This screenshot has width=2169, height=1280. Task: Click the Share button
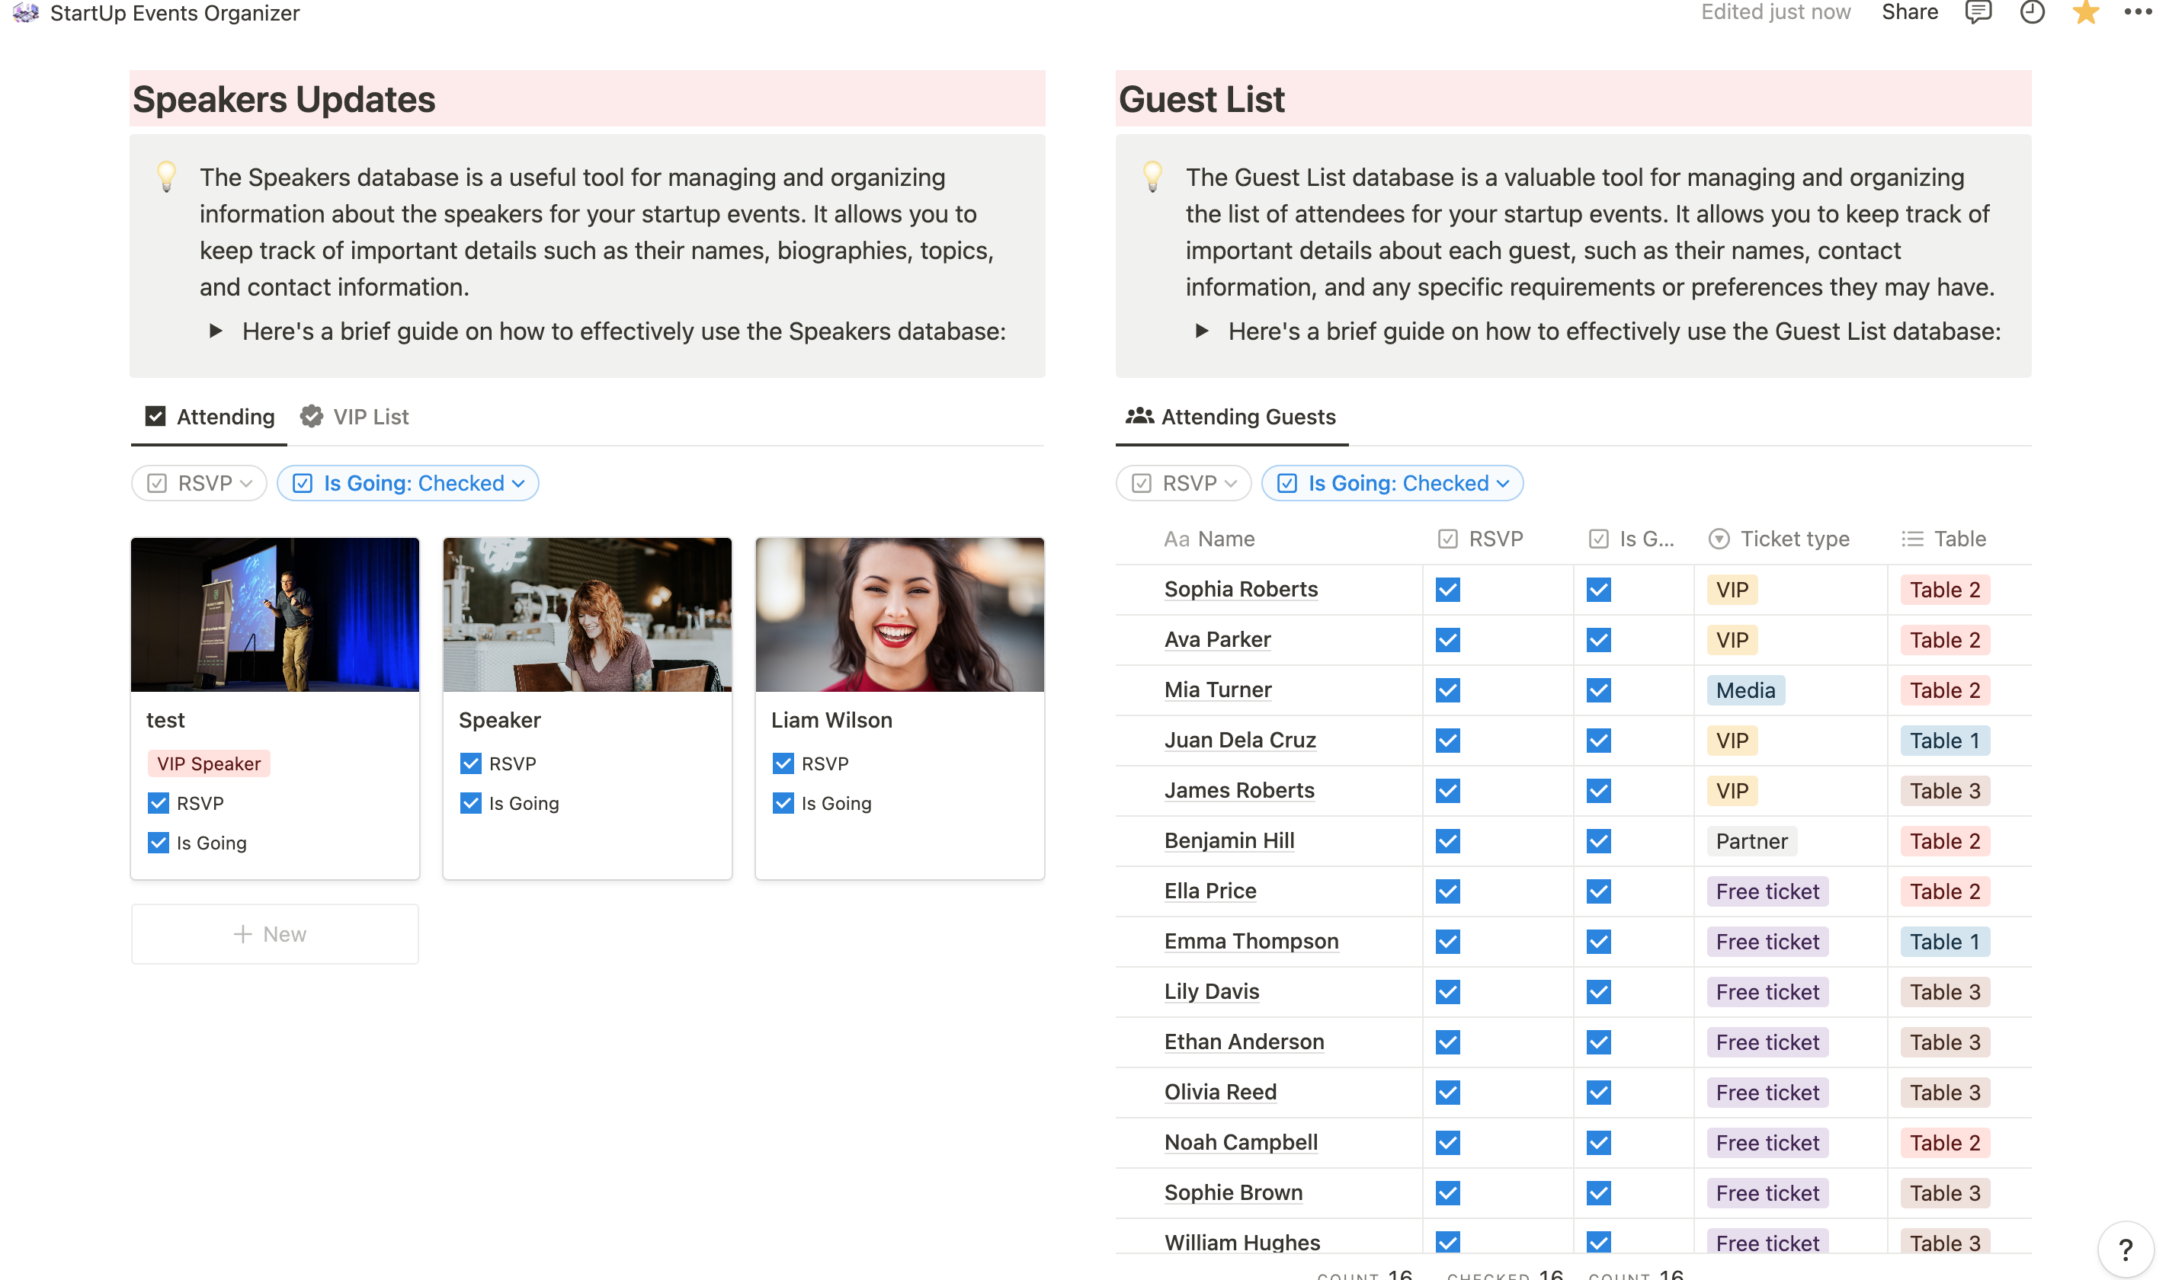point(1909,12)
